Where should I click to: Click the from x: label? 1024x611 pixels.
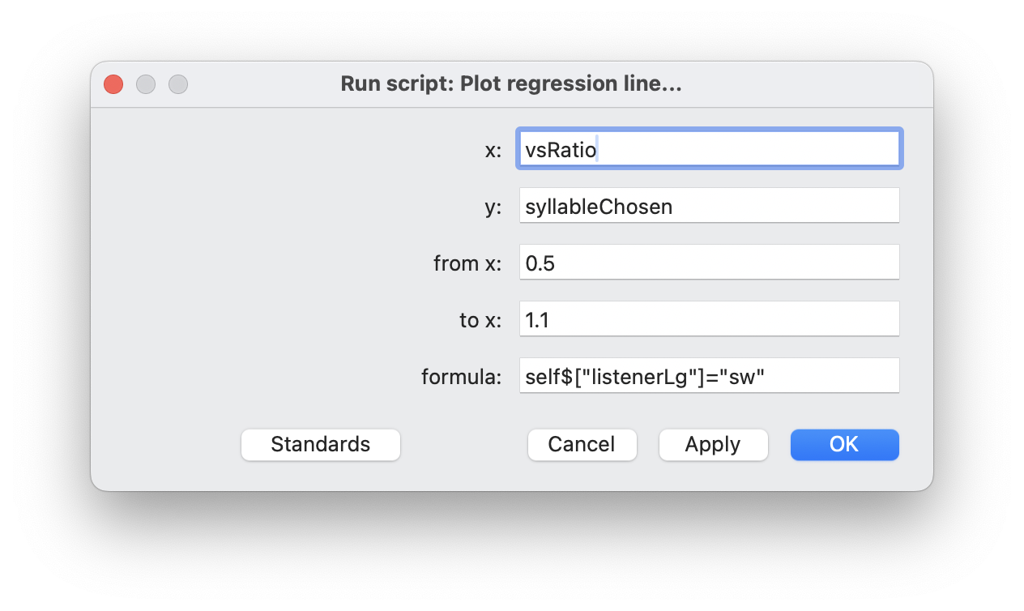(x=467, y=263)
